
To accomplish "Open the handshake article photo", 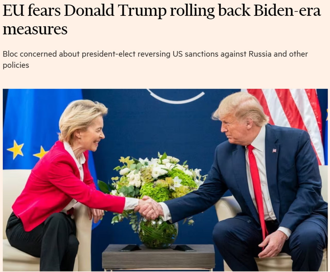I will point(165,180).
